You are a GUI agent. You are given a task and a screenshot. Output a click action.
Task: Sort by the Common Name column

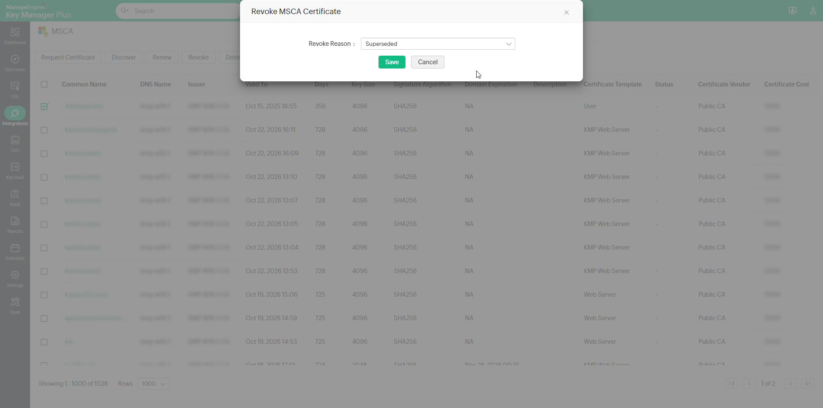(84, 84)
